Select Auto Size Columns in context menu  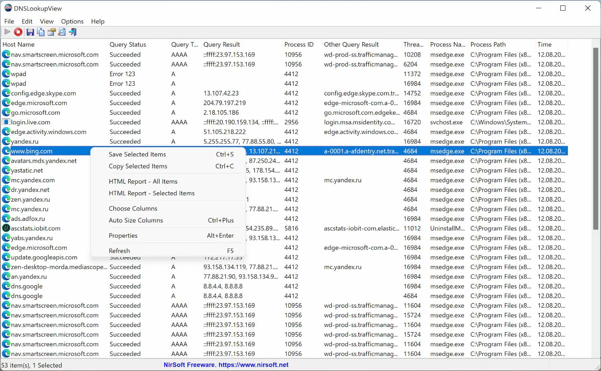pos(168,220)
